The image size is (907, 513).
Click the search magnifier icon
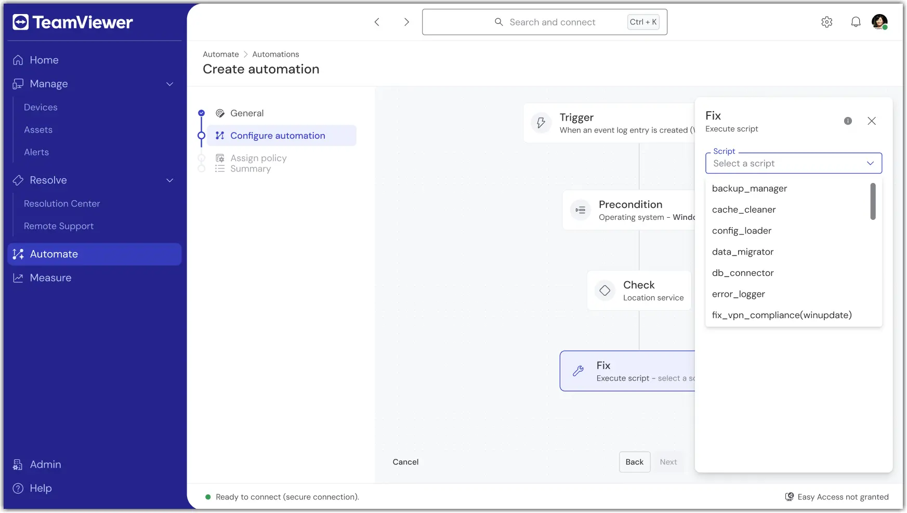pyautogui.click(x=499, y=22)
